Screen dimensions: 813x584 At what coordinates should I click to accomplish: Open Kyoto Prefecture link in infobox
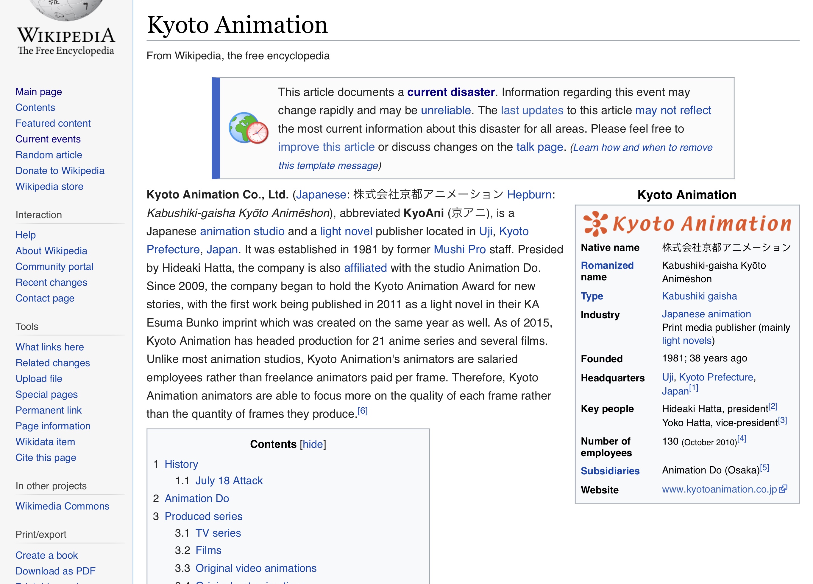point(716,378)
